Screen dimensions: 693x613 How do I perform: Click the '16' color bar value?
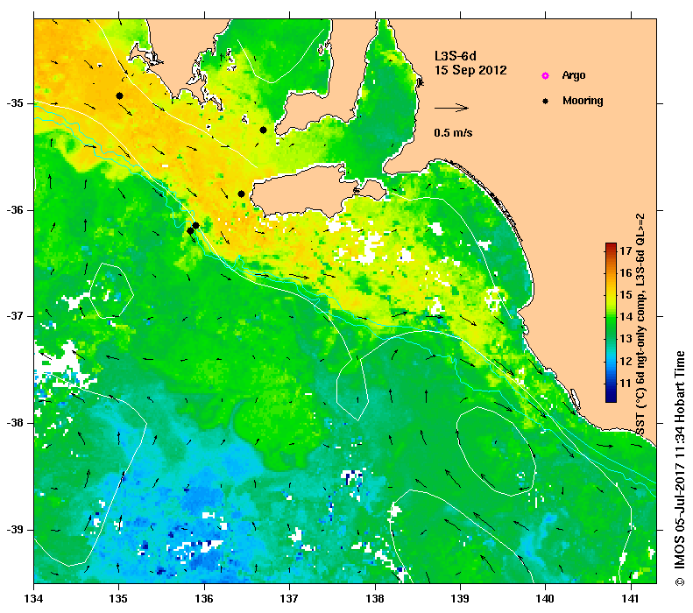pyautogui.click(x=626, y=273)
